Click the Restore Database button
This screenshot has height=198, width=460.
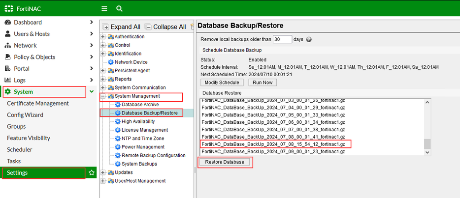225,162
